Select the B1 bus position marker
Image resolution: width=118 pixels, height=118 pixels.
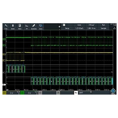(4, 72)
